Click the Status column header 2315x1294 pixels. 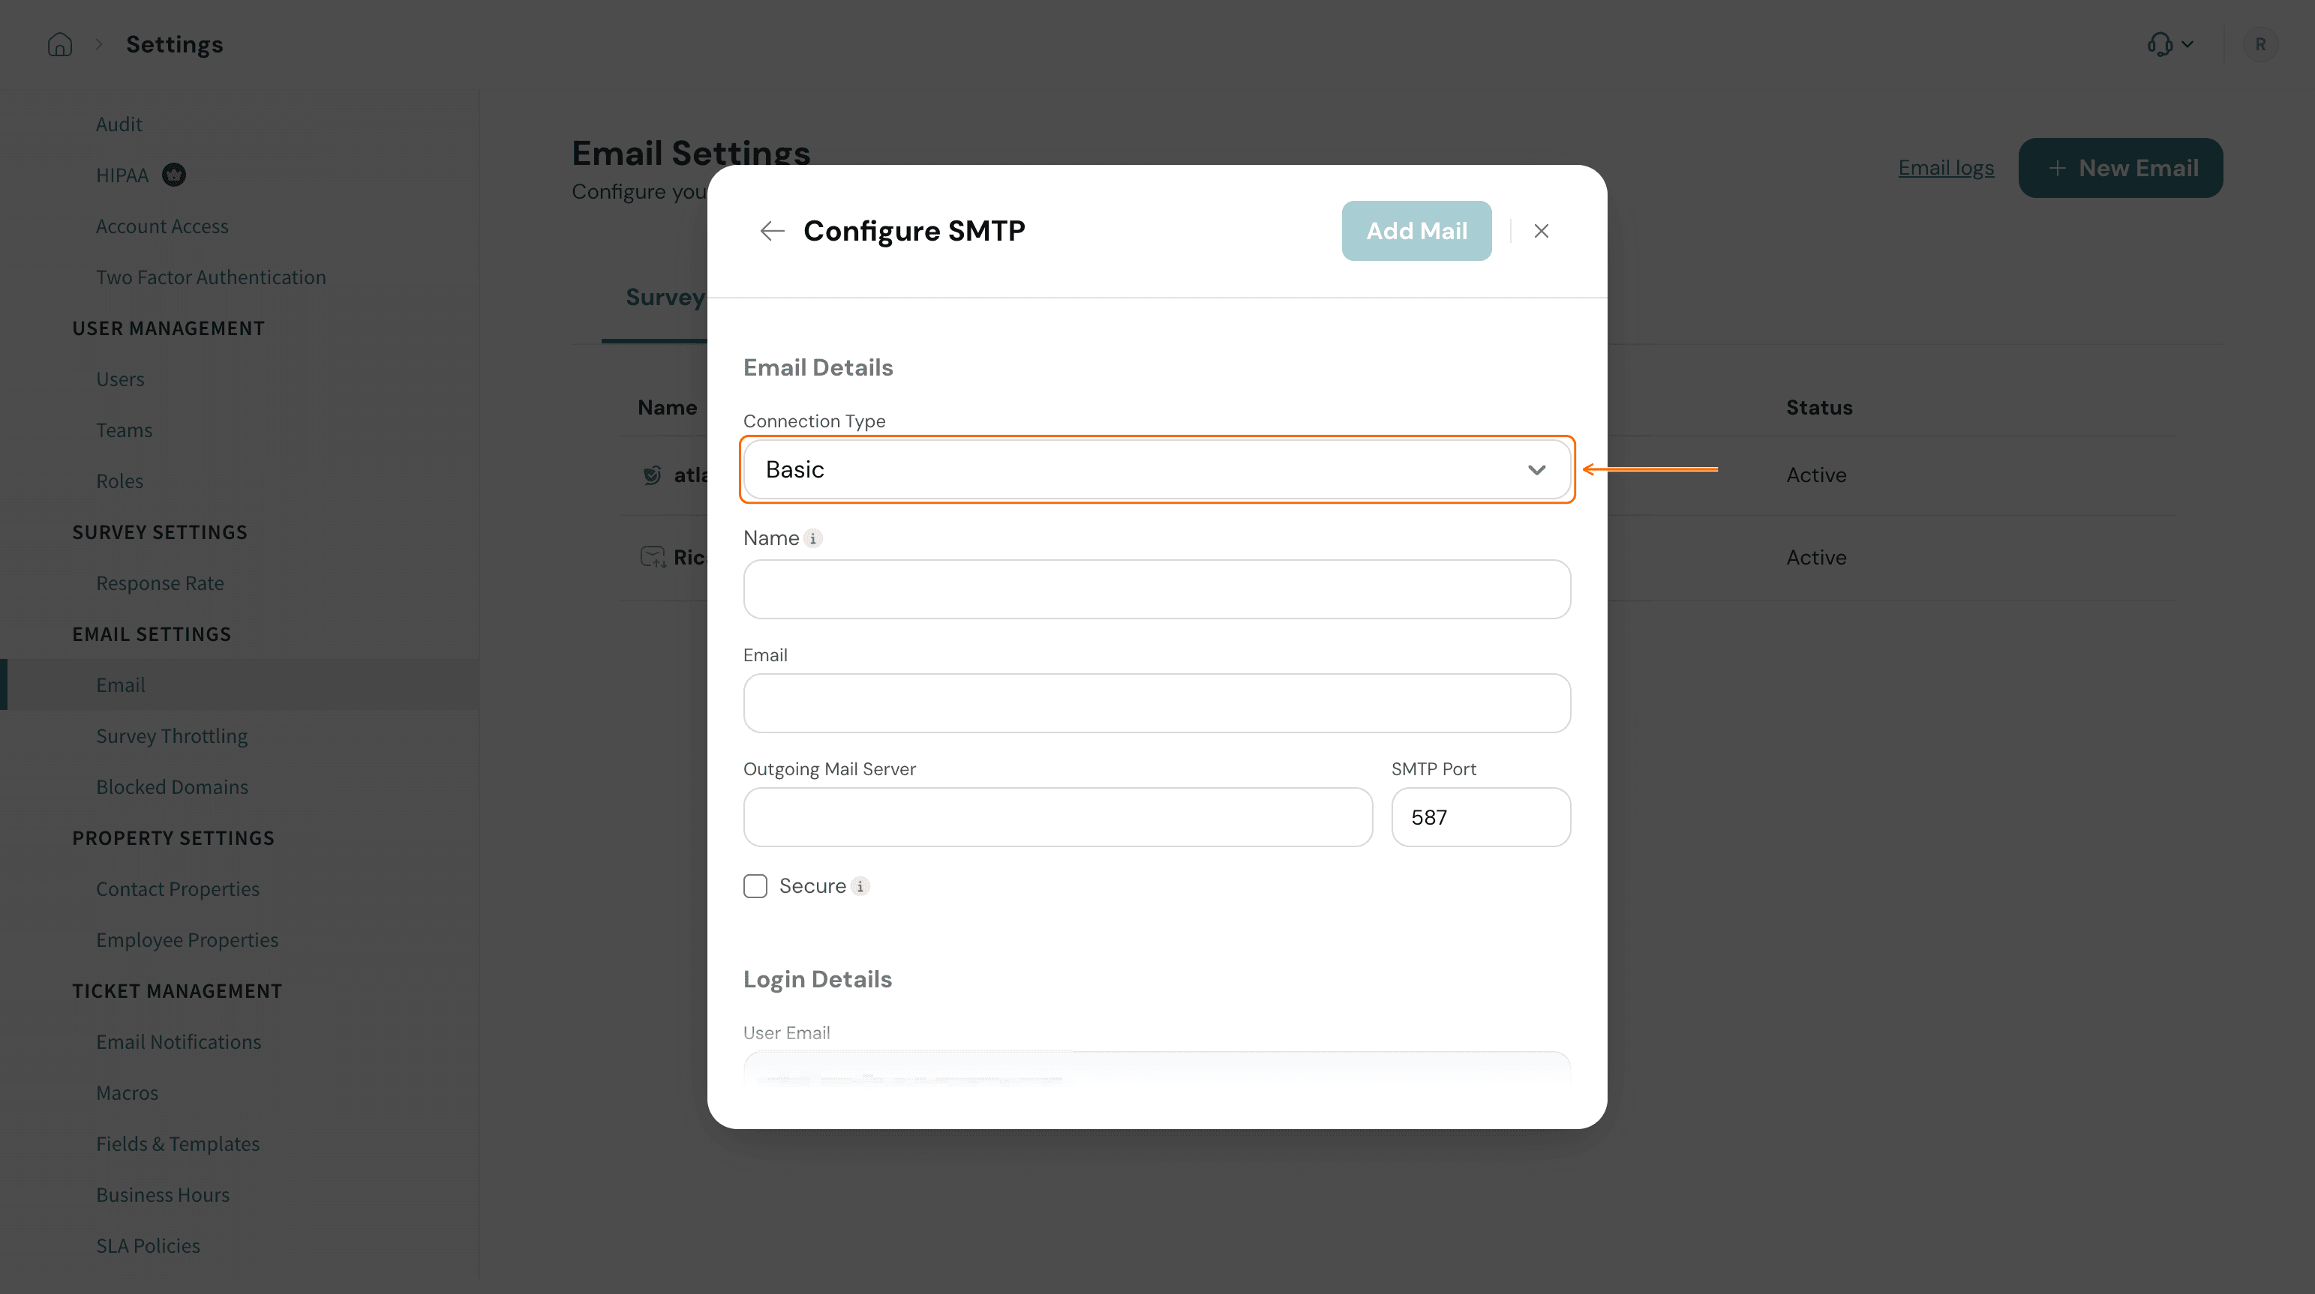tap(1819, 408)
